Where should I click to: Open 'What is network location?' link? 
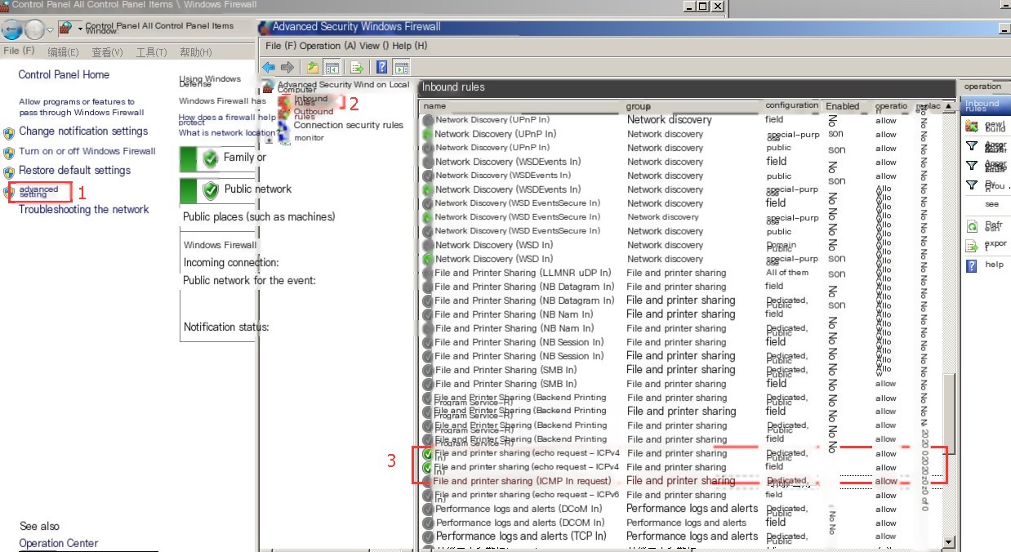coord(228,133)
